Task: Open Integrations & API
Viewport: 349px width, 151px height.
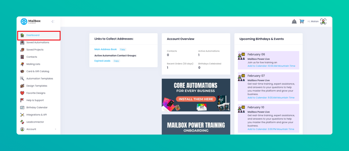Action: click(36, 115)
